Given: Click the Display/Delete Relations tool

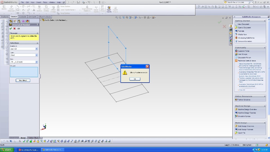Looking at the screenshot, I should coord(87,9).
